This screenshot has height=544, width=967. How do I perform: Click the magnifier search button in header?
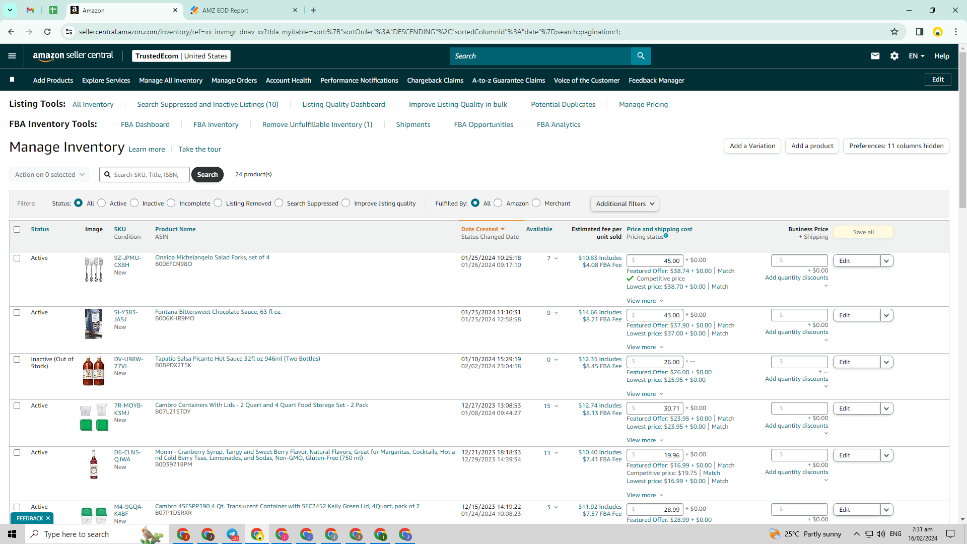(641, 56)
